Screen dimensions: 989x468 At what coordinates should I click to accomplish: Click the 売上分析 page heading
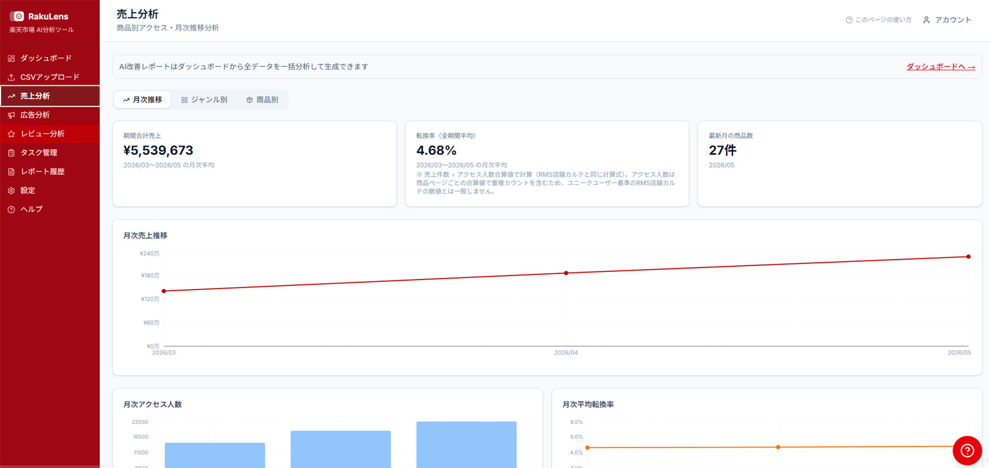click(137, 14)
